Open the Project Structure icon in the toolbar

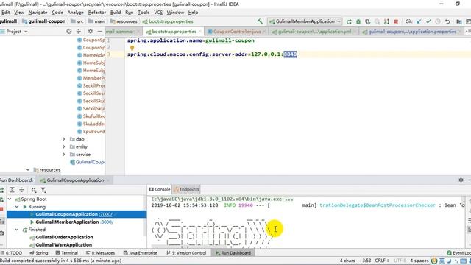pos(458,21)
